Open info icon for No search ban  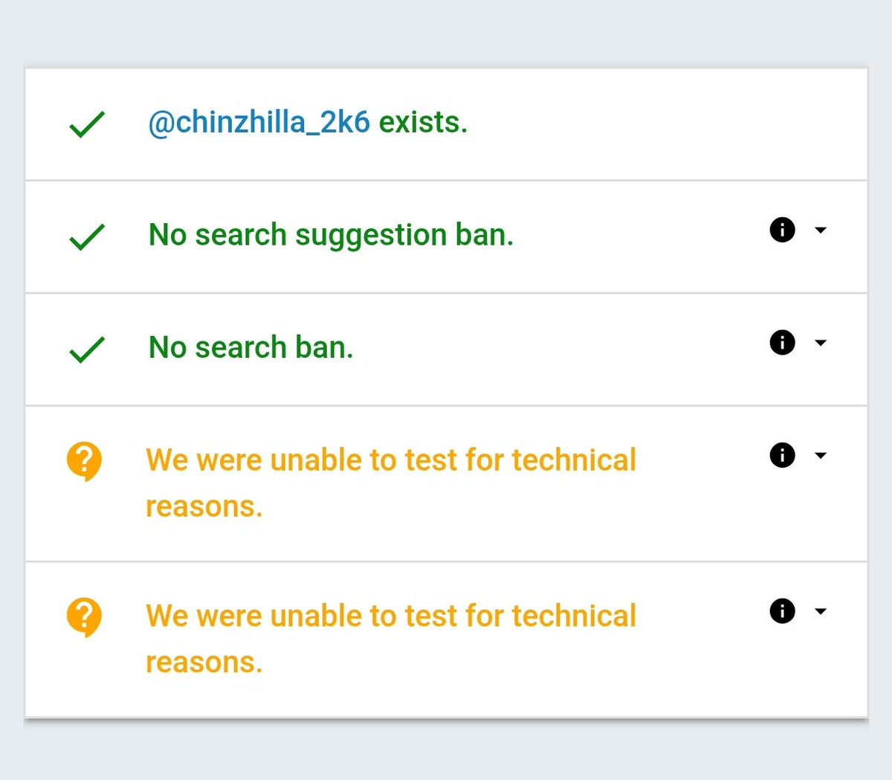[782, 343]
